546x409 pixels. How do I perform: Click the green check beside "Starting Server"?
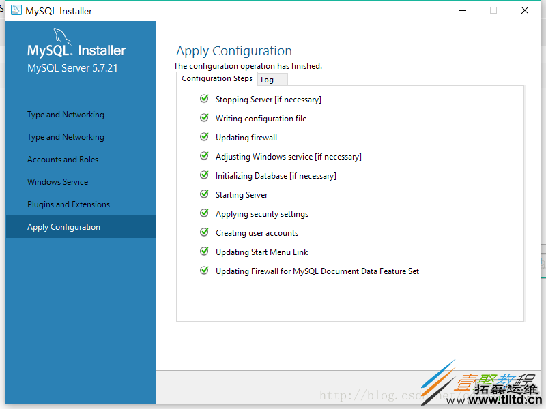[204, 194]
